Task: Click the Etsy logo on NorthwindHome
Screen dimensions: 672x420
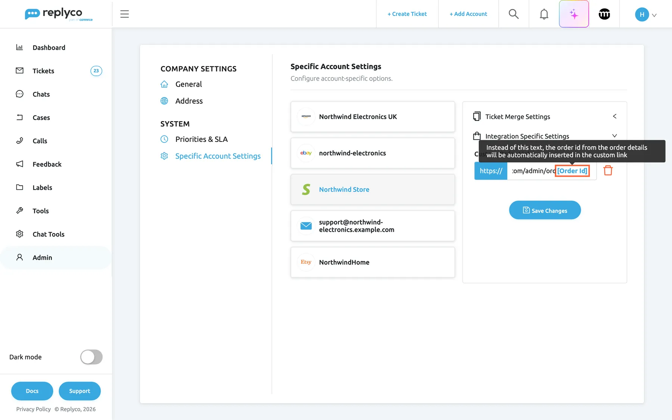Action: coord(306,262)
